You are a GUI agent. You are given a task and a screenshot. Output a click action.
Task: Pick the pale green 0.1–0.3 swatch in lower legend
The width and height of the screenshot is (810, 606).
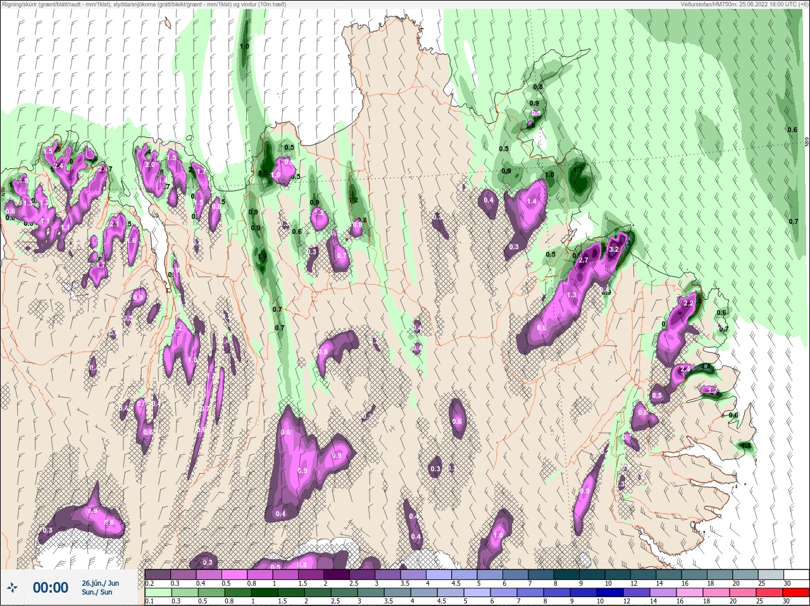pyautogui.click(x=158, y=593)
